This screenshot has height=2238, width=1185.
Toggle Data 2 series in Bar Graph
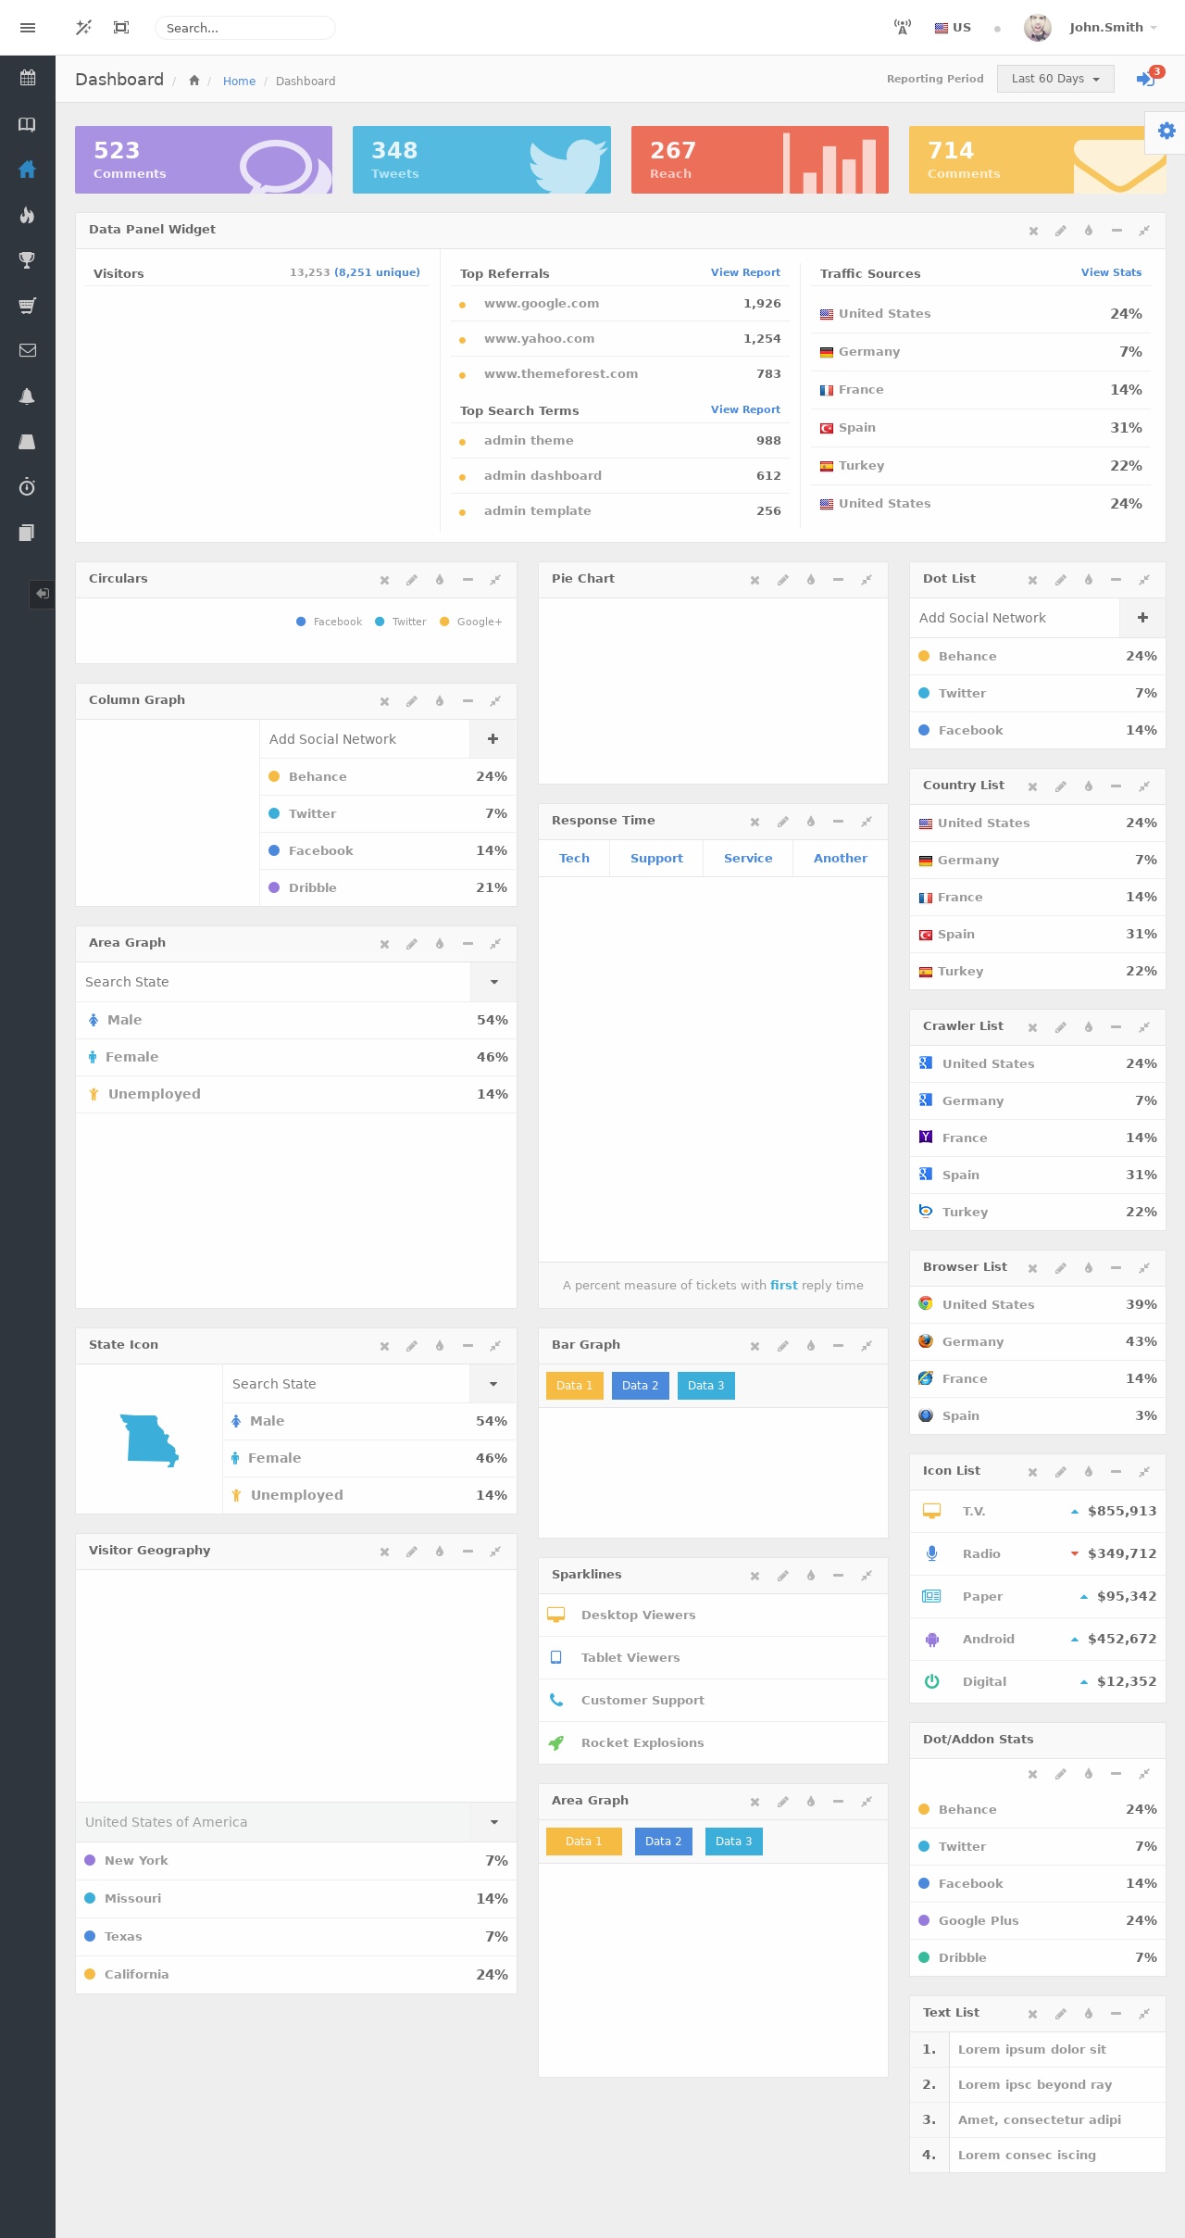(640, 1386)
